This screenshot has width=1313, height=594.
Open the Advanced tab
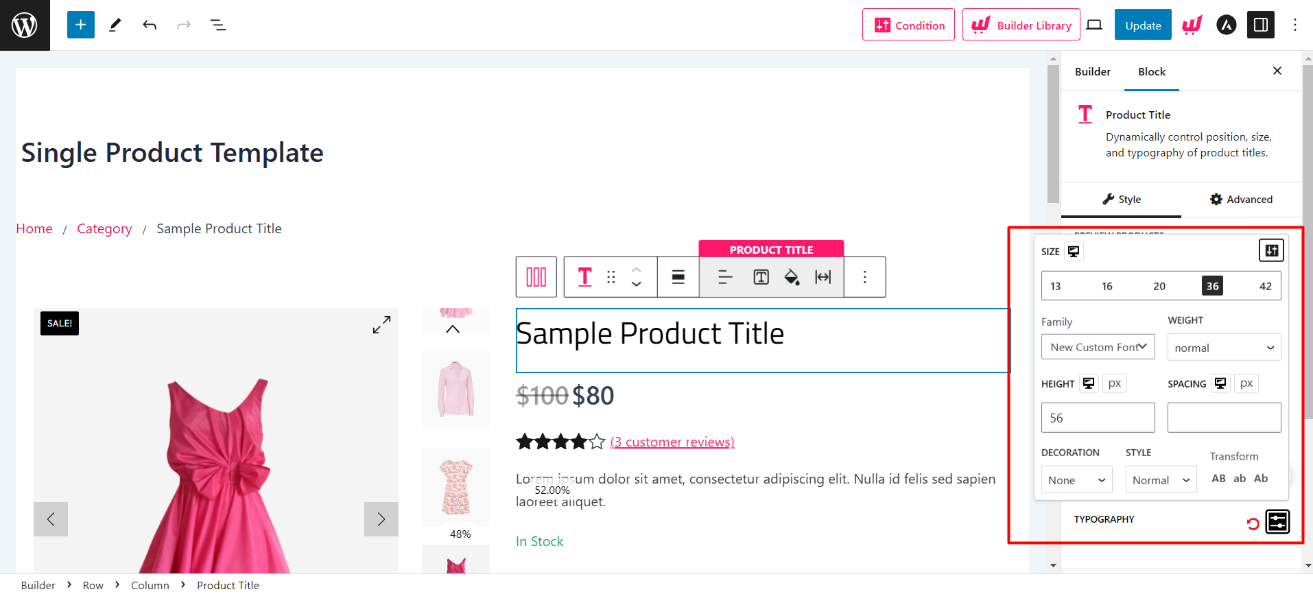click(1241, 200)
